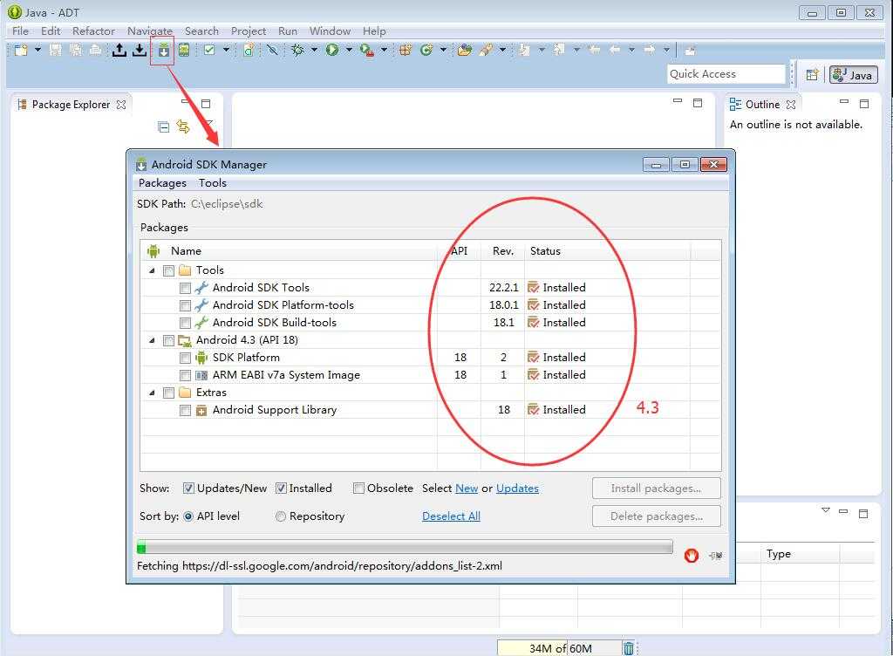Maximize the editor area panel
The image size is (893, 656).
tap(698, 103)
